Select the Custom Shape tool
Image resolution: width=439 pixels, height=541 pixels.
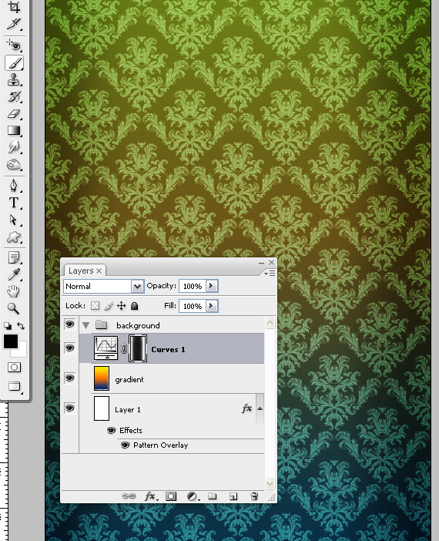point(14,237)
